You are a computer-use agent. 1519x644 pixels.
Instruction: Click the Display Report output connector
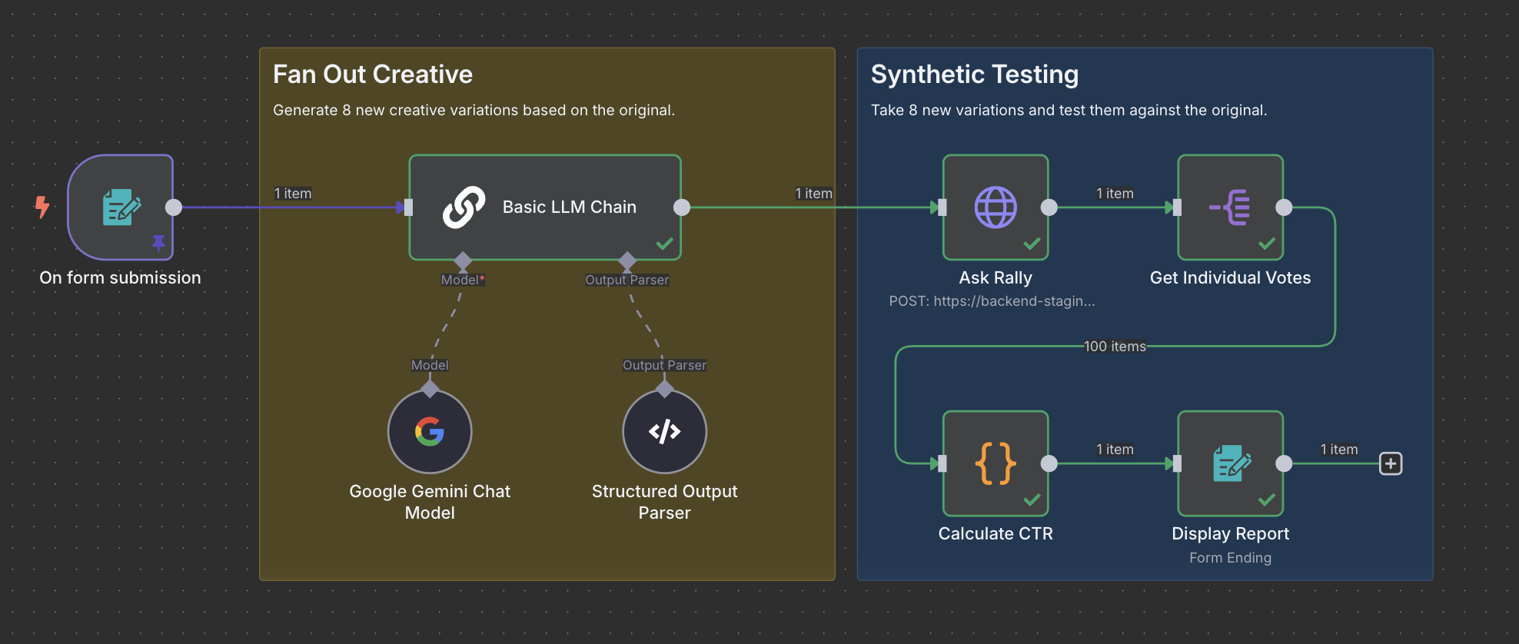coord(1284,463)
